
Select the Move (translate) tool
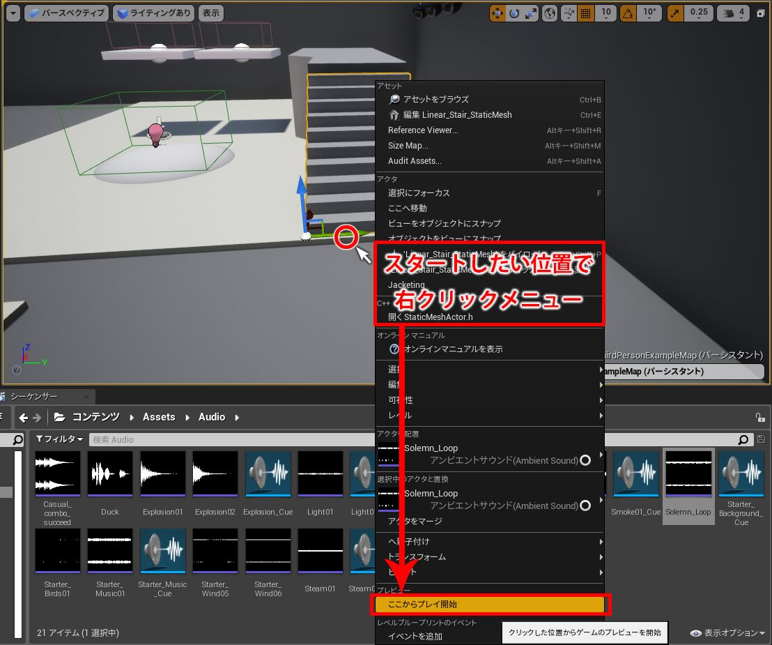coord(497,13)
